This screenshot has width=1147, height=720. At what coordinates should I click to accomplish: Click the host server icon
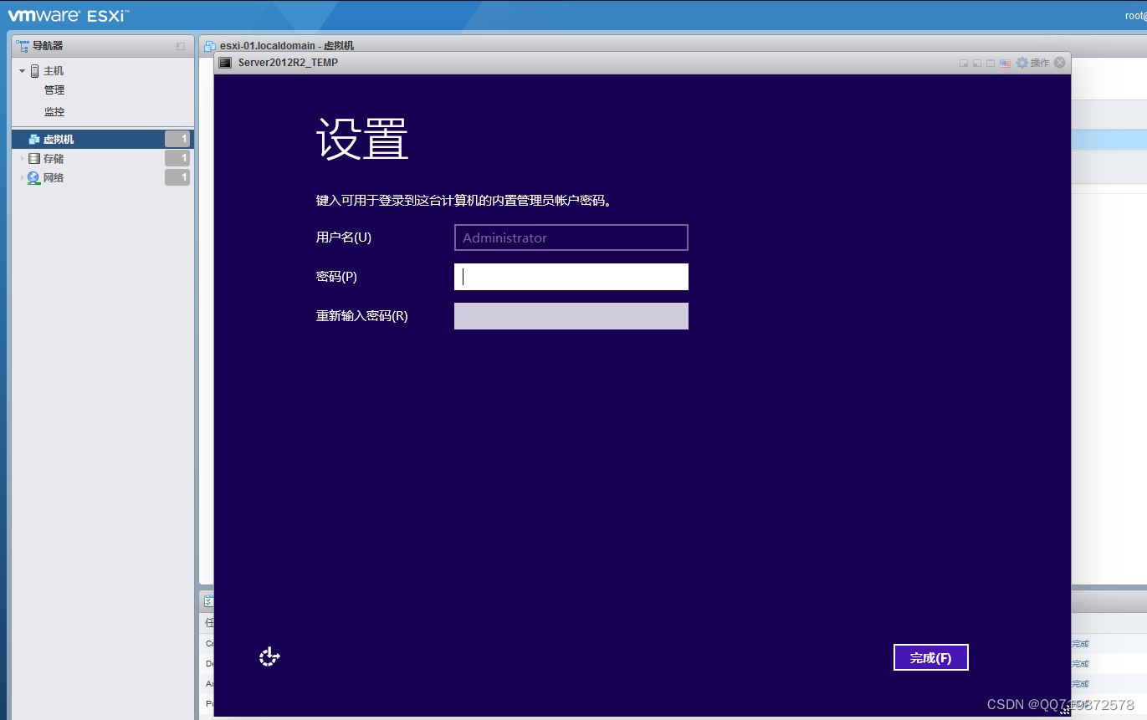(34, 71)
